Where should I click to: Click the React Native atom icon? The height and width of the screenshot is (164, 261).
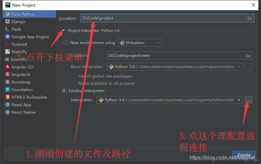coord(8,112)
